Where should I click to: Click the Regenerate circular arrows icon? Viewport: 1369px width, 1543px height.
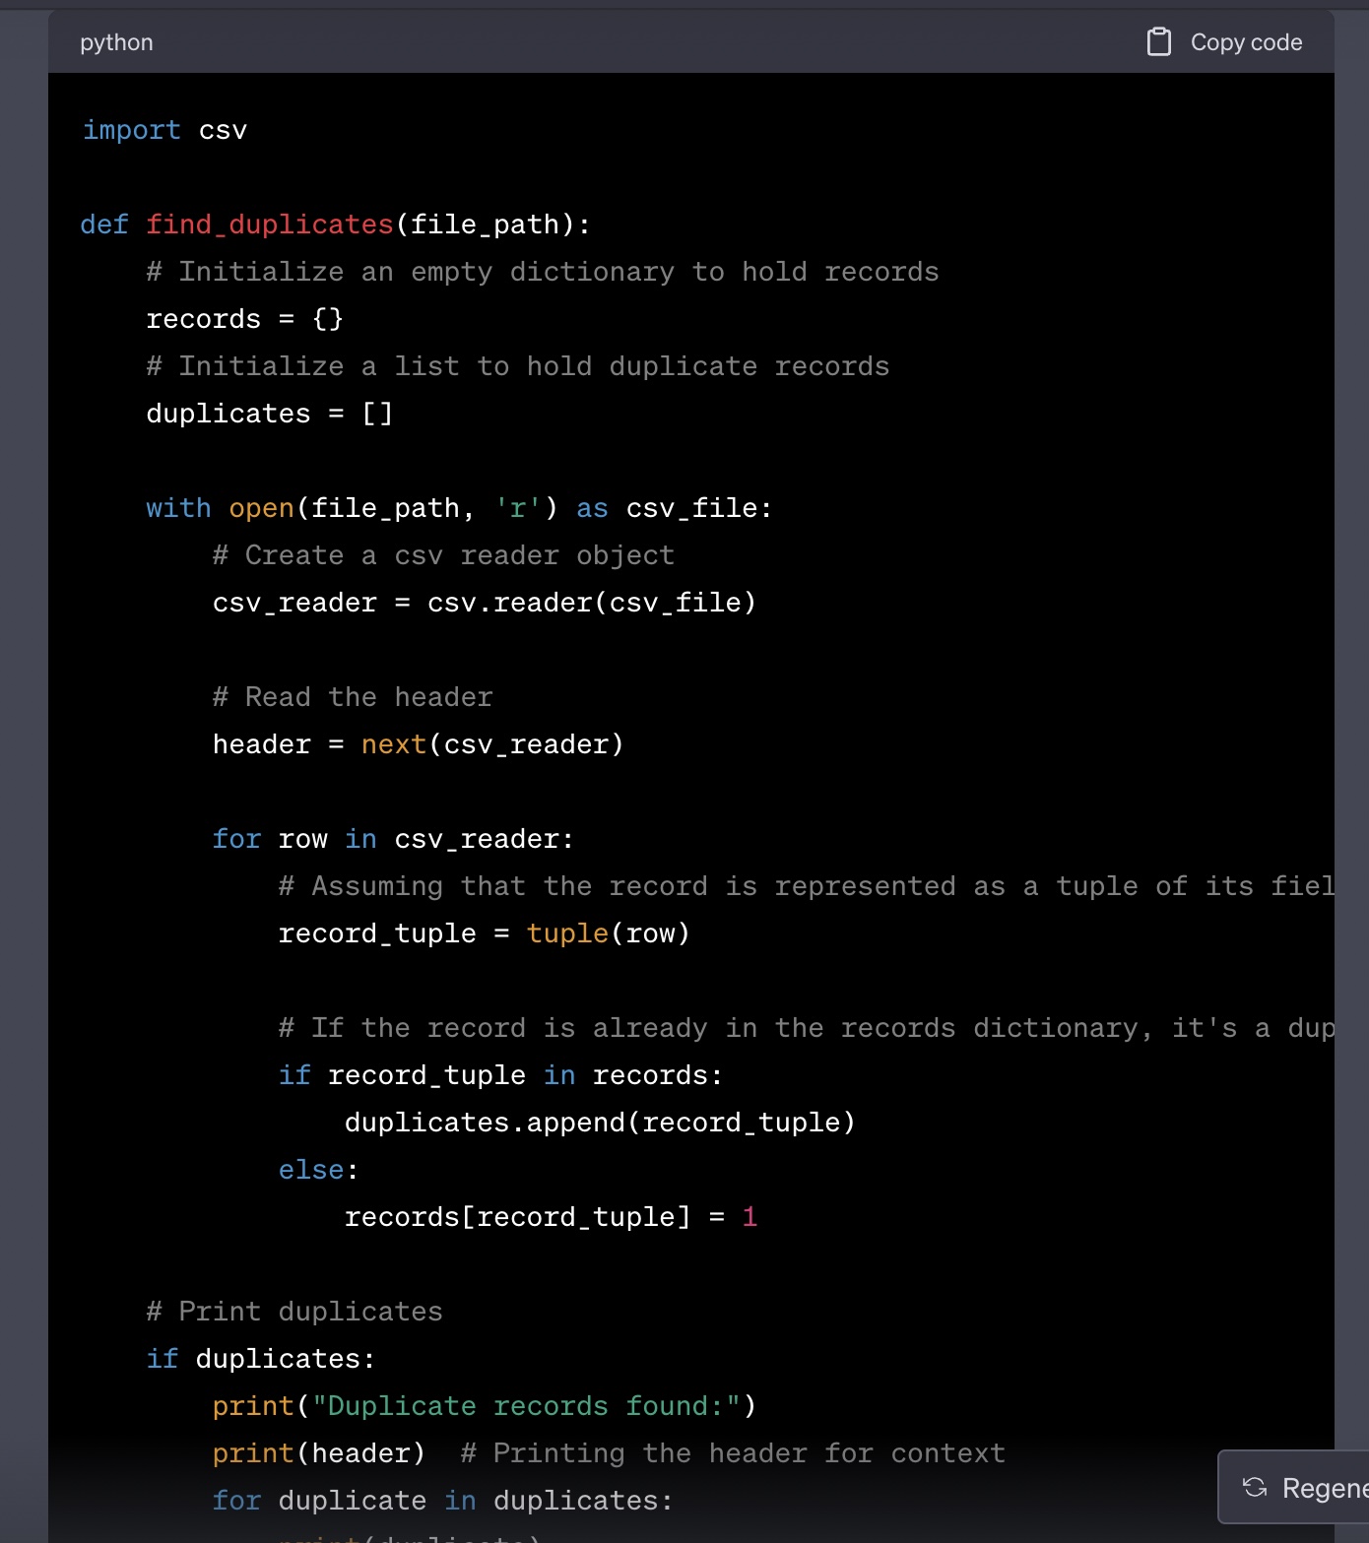pos(1255,1487)
